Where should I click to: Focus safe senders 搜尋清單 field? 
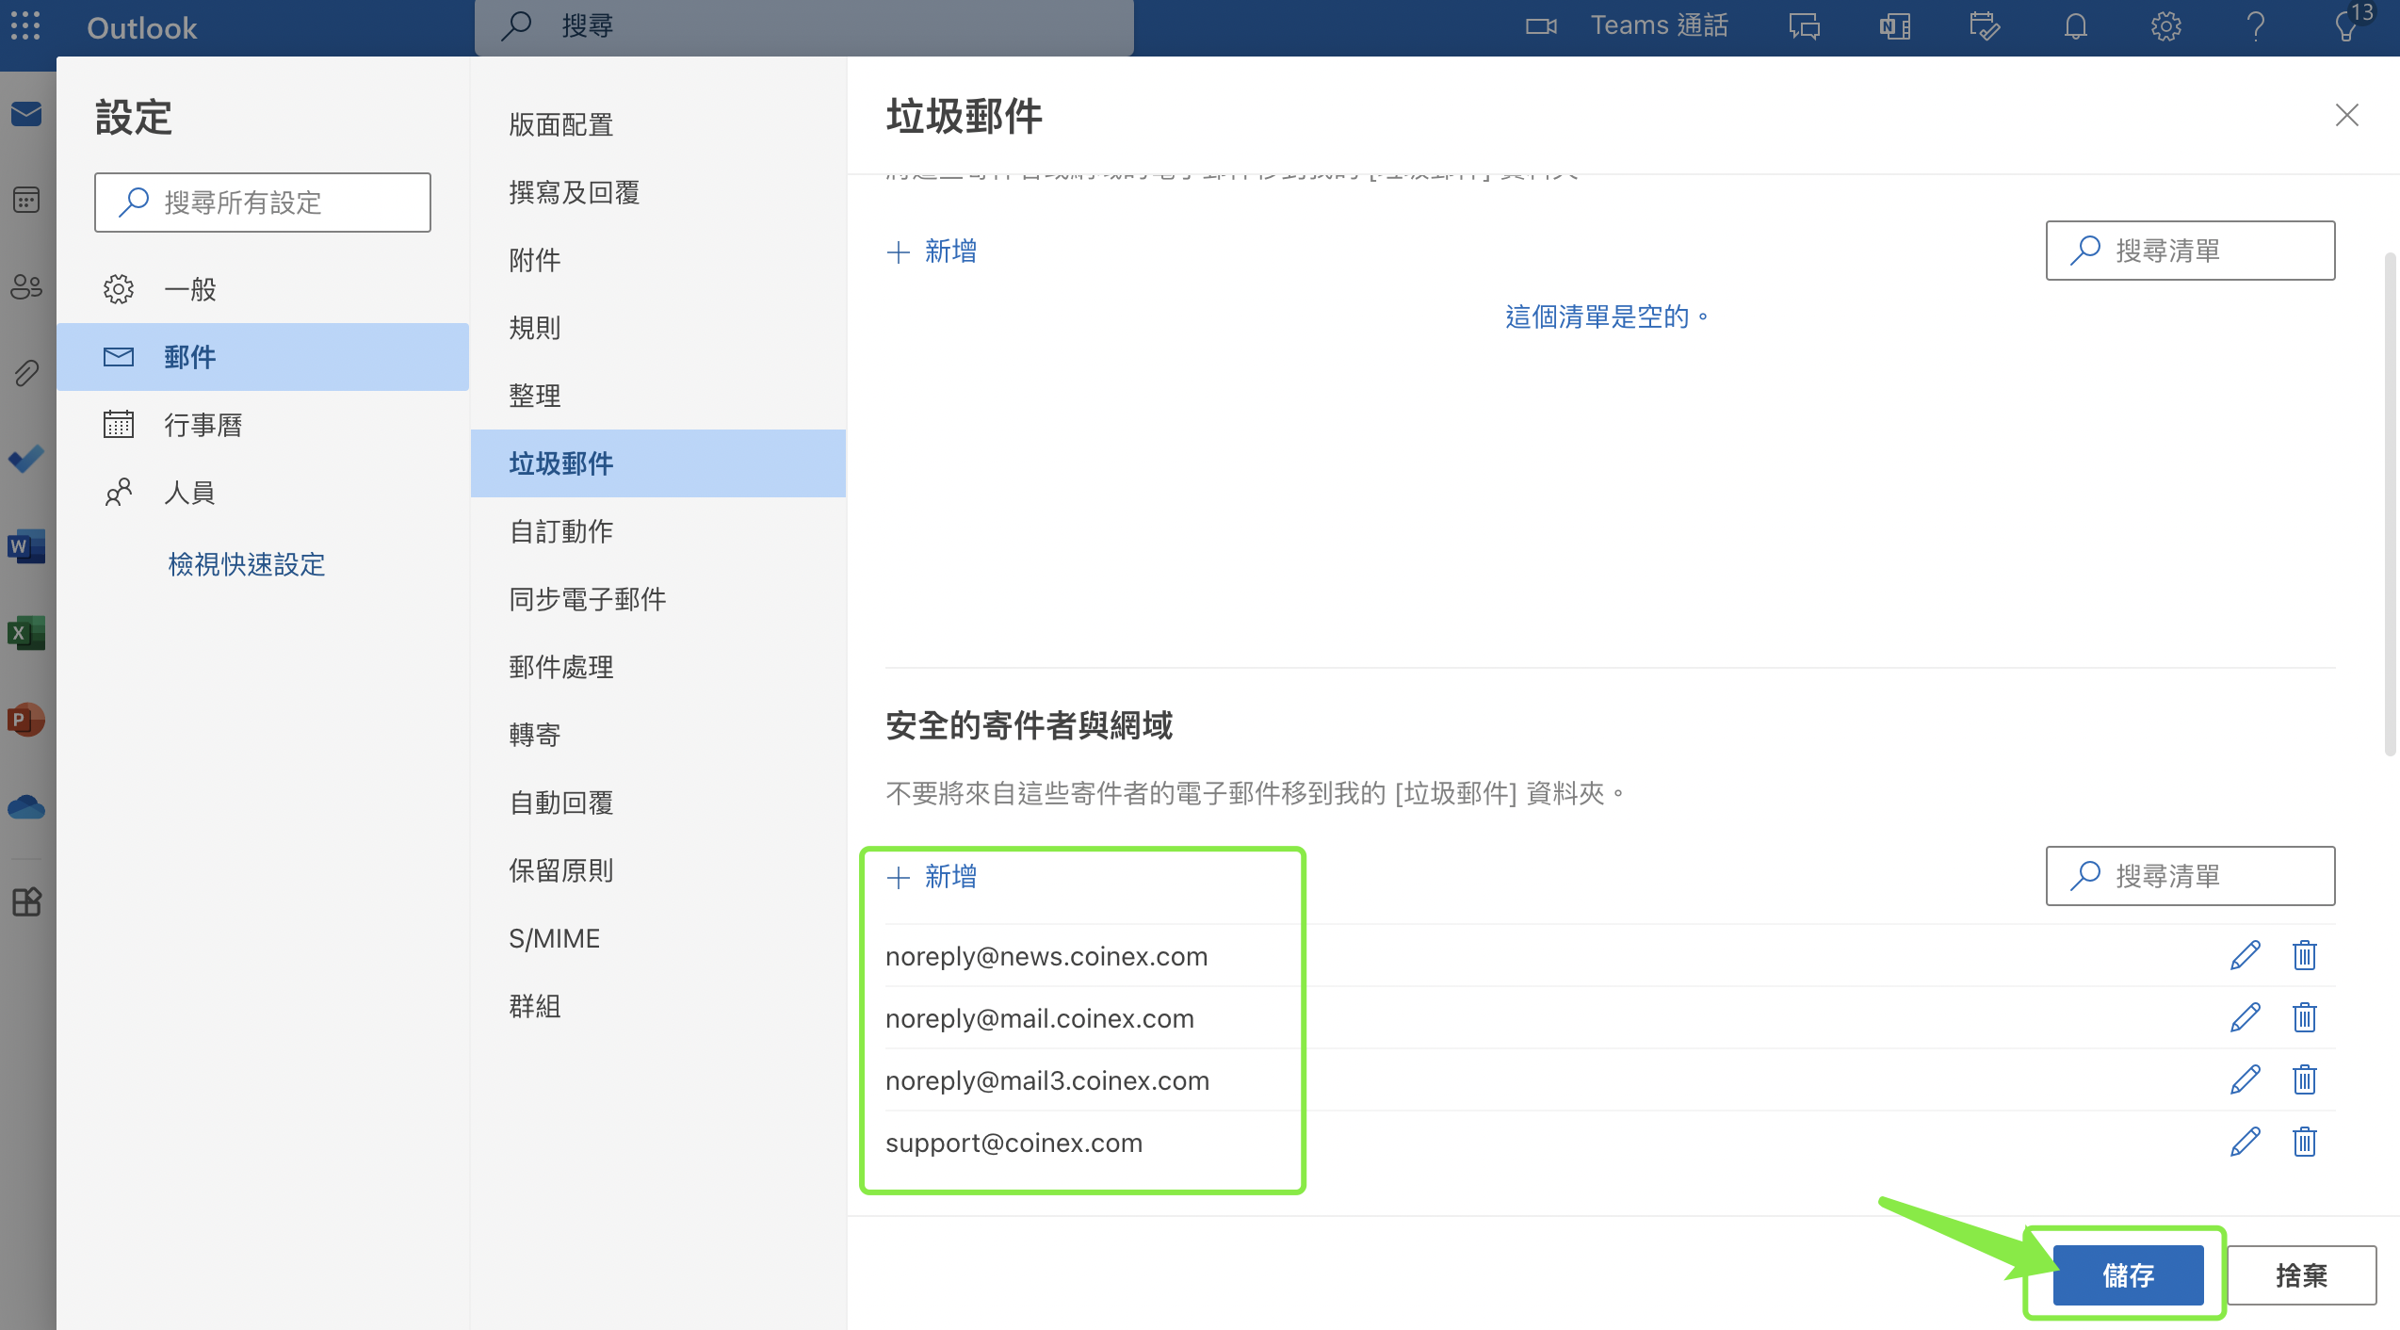2190,876
